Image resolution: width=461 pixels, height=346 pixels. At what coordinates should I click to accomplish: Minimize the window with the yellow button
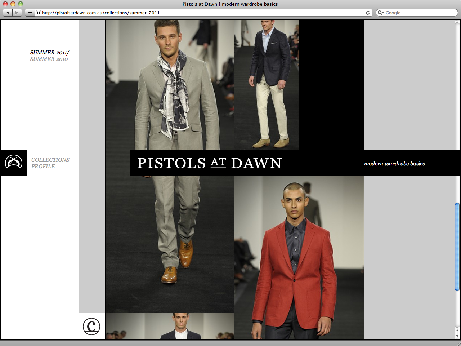coord(13,4)
